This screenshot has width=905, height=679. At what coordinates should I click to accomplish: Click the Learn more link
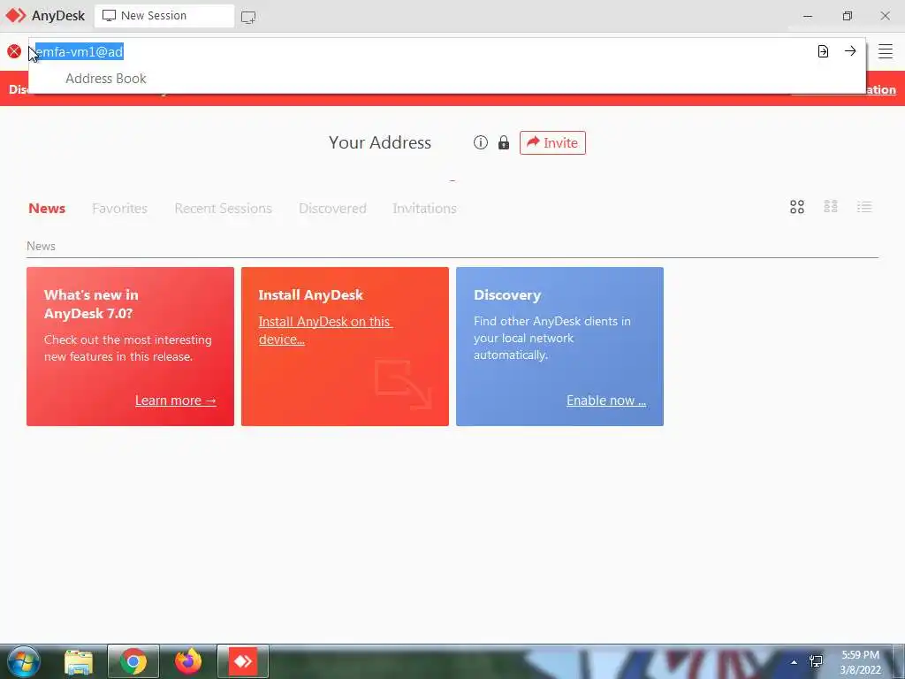[176, 401]
